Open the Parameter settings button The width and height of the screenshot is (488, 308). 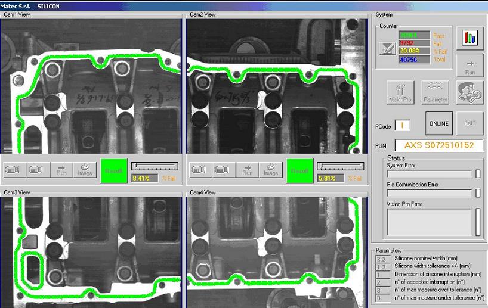click(435, 92)
